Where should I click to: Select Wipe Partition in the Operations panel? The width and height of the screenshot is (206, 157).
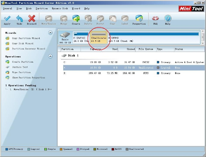point(21,72)
